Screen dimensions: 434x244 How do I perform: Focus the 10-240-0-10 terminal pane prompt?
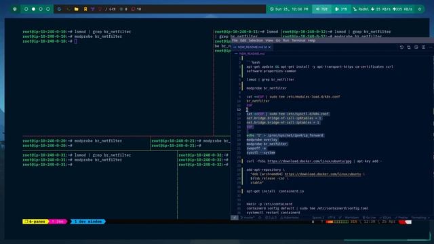(76, 41)
